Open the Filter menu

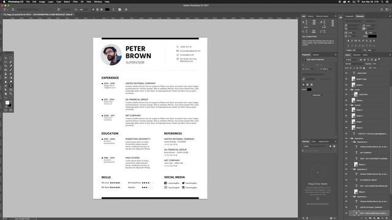point(75,2)
